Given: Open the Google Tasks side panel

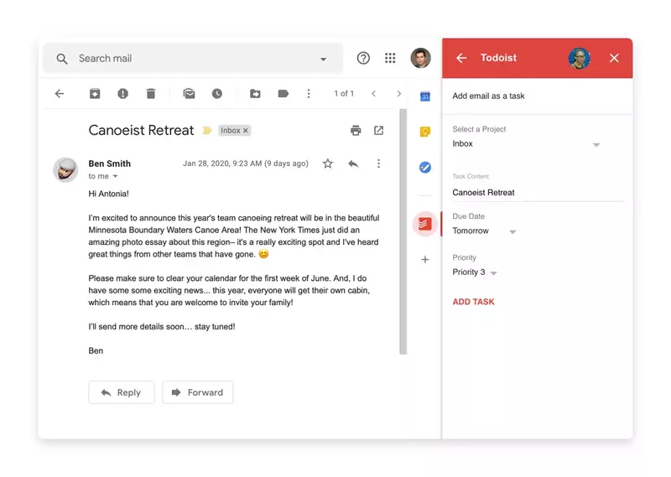Looking at the screenshot, I should 425,168.
